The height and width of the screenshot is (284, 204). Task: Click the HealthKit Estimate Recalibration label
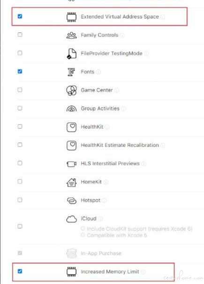click(x=120, y=145)
